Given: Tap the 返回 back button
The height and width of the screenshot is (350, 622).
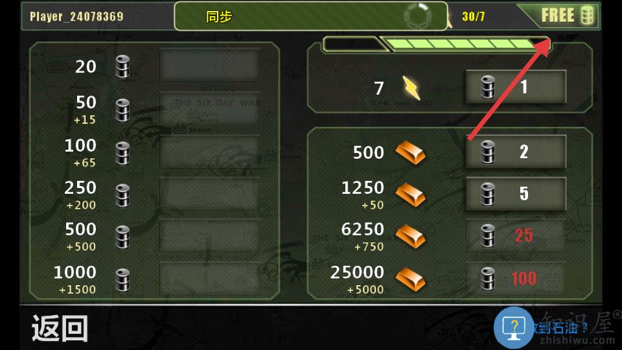Looking at the screenshot, I should [x=60, y=328].
